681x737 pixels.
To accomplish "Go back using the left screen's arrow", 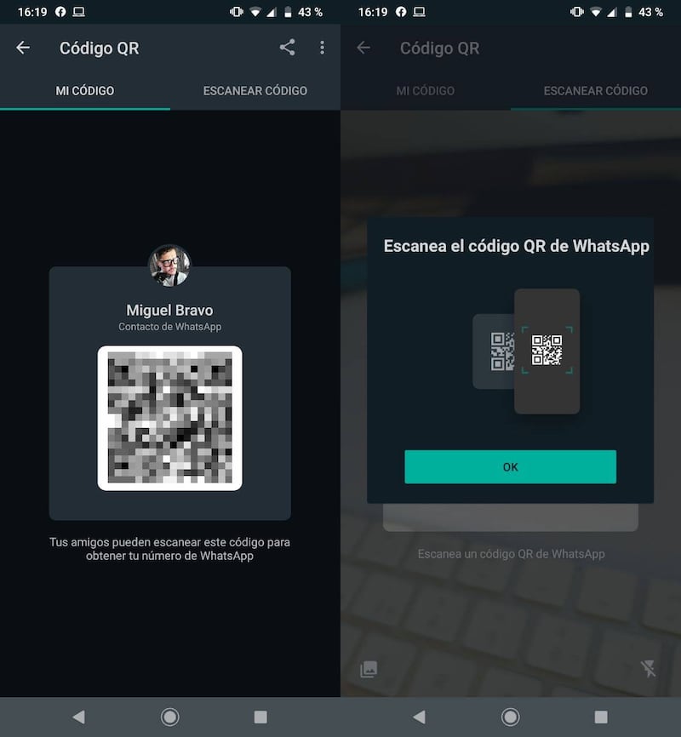I will [23, 48].
